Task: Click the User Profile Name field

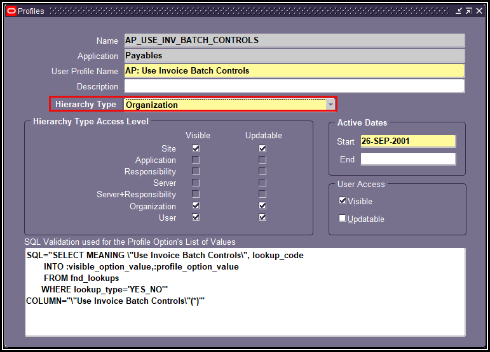Action: (x=294, y=71)
